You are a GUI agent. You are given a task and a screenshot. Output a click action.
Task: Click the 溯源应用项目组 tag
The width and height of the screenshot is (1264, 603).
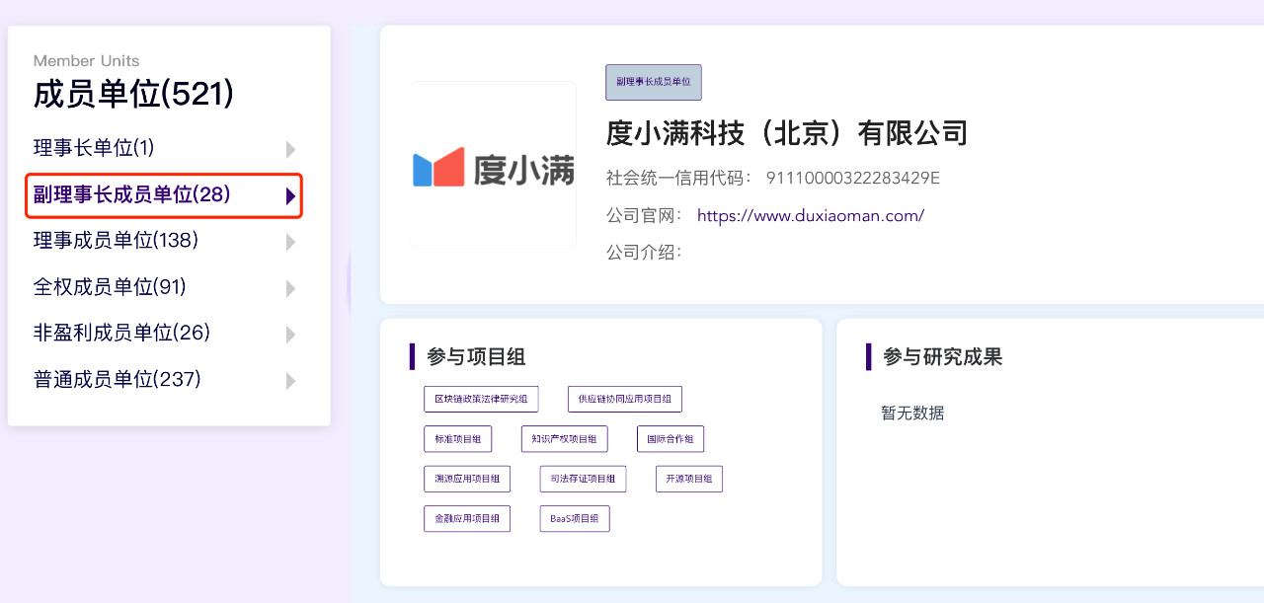[467, 479]
